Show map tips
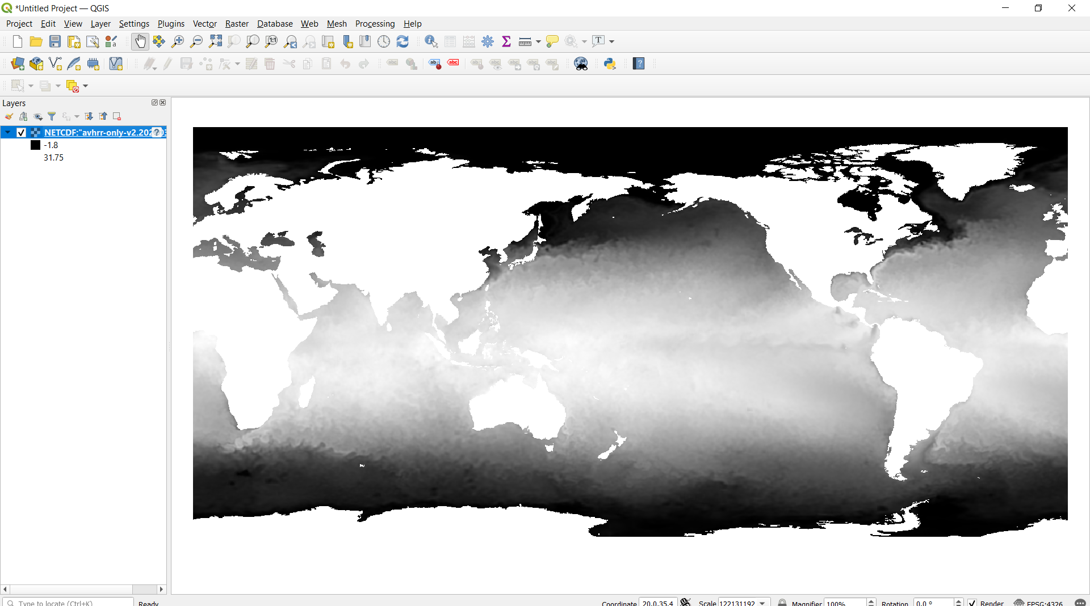Screen dimensions: 1090x606 [x=552, y=41]
